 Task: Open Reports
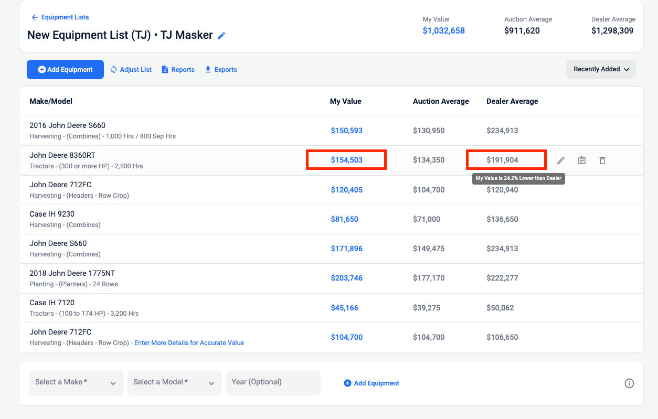coord(178,69)
